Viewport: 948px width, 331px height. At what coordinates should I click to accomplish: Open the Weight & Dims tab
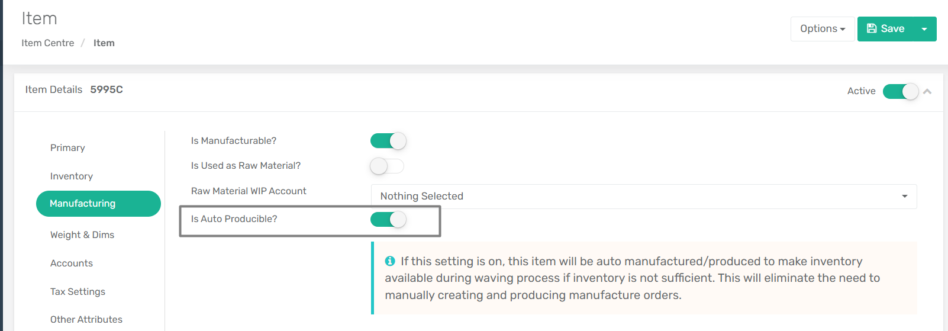(x=82, y=235)
